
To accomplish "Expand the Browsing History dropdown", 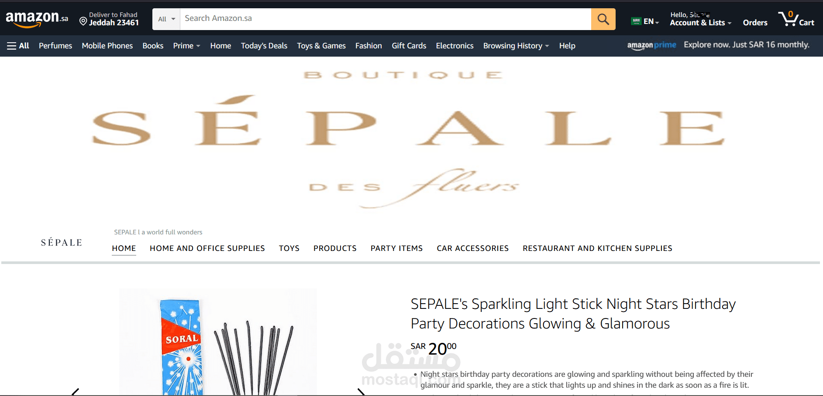I will pos(516,46).
